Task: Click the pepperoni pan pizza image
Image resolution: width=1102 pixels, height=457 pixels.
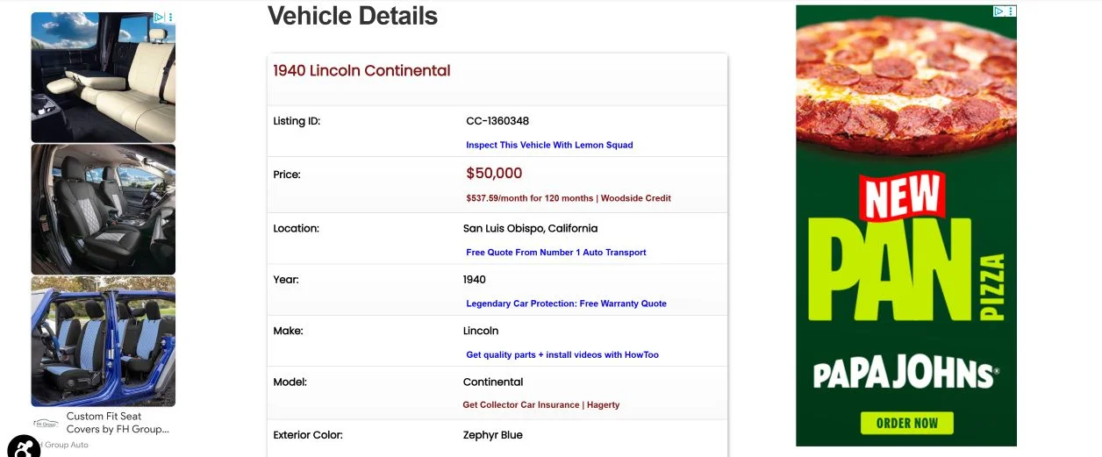Action: tap(905, 83)
